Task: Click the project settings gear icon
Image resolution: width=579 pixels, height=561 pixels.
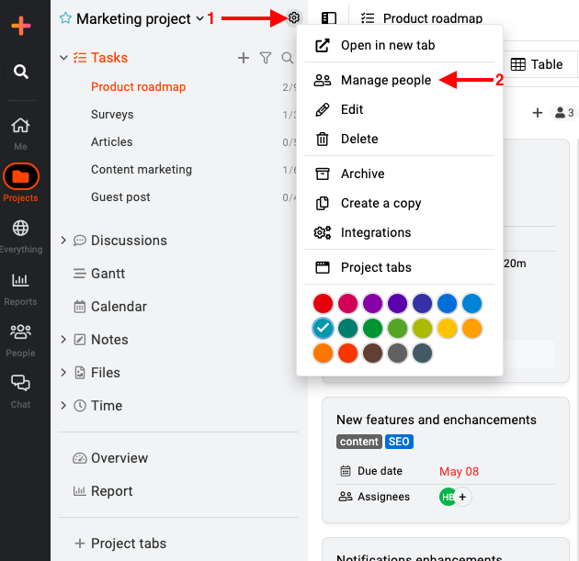Action: [293, 17]
